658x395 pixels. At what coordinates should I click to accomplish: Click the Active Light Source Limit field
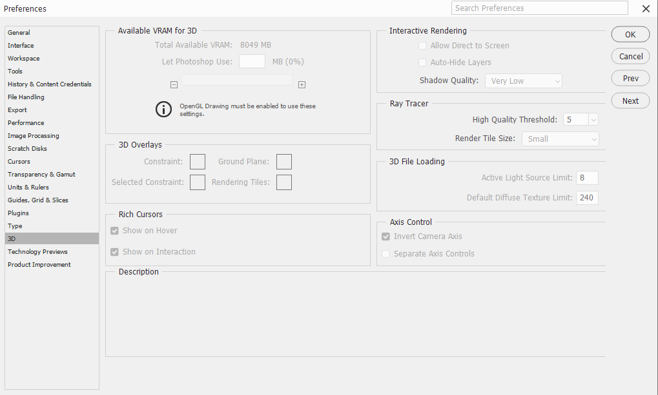coord(587,178)
